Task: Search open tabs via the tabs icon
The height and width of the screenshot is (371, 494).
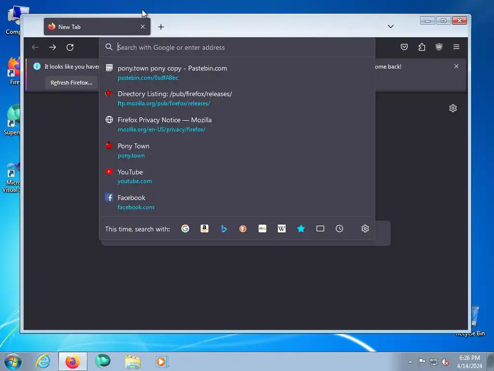Action: coord(320,228)
